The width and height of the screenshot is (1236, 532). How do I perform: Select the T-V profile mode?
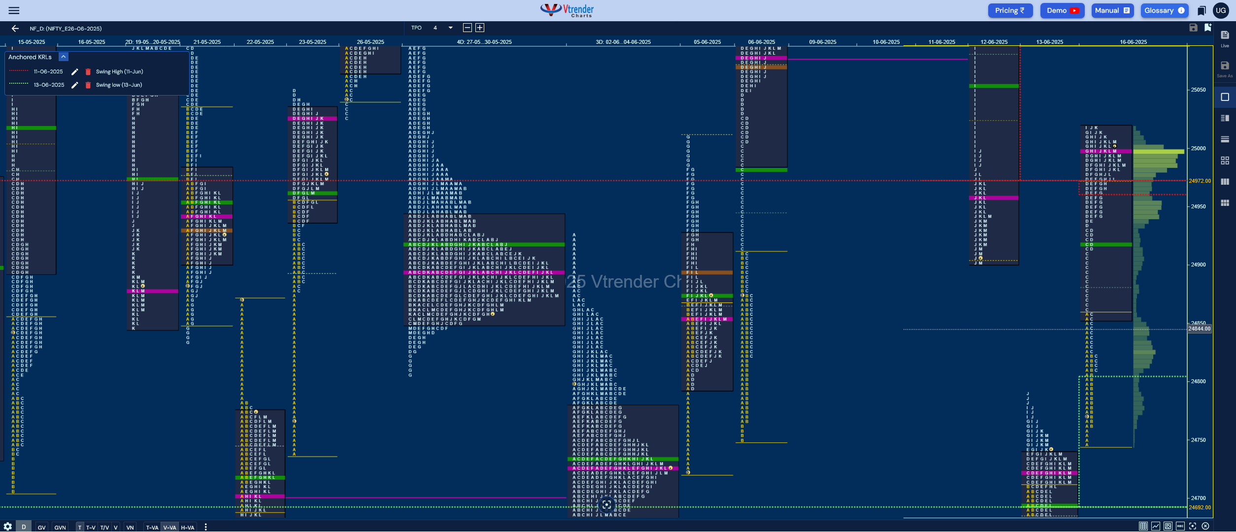(91, 527)
